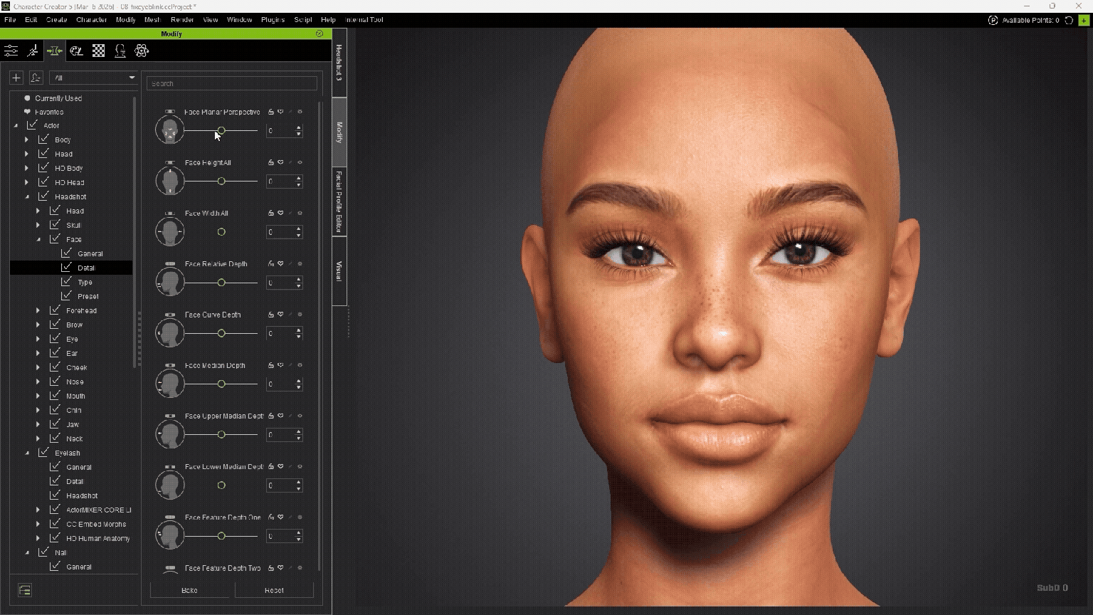Click gear icon for Face Relative Depth
The height and width of the screenshot is (615, 1093).
(300, 264)
